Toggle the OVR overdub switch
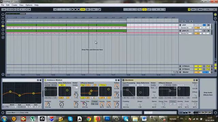 [x=82, y=9]
